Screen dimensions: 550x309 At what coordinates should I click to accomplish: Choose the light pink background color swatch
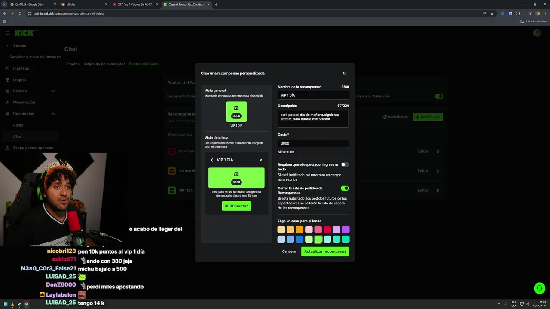pyautogui.click(x=309, y=230)
